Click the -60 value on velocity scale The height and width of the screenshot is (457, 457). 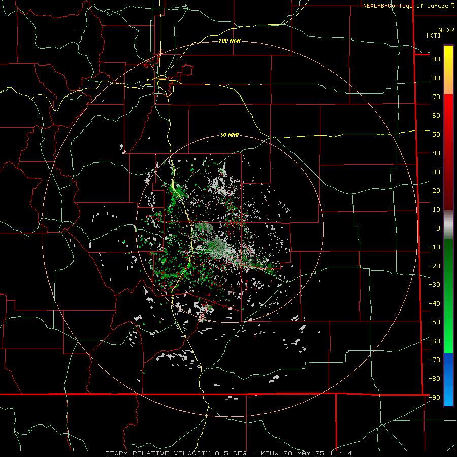(434, 341)
